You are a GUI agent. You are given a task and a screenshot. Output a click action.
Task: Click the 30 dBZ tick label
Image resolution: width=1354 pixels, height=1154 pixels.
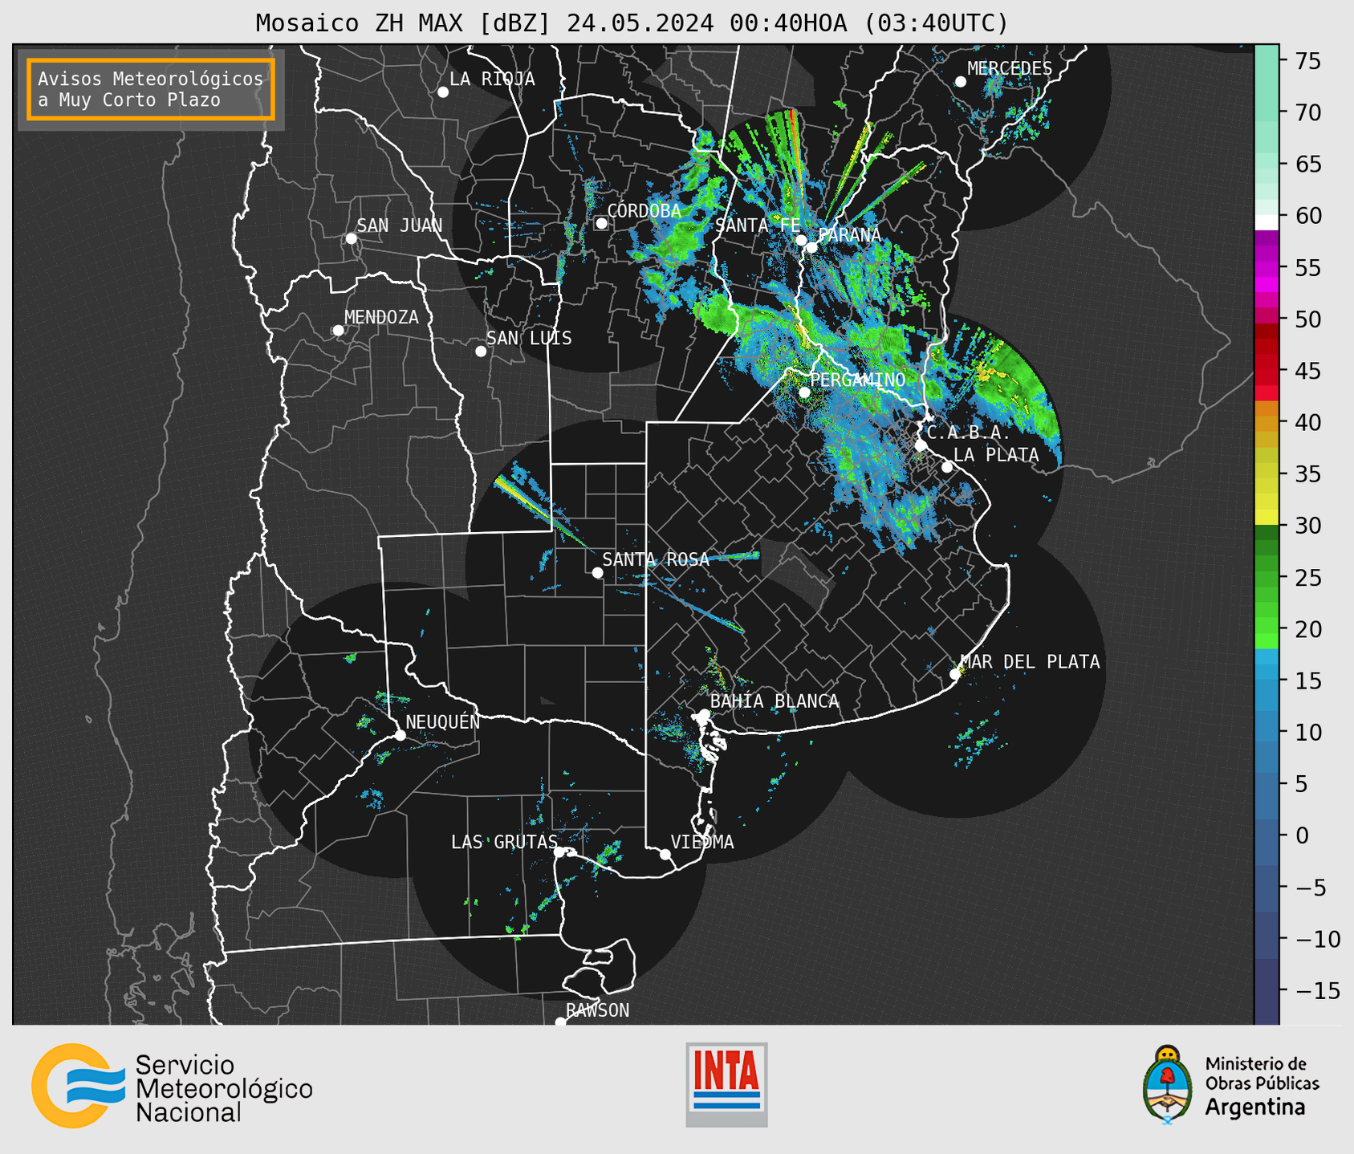[x=1307, y=526]
